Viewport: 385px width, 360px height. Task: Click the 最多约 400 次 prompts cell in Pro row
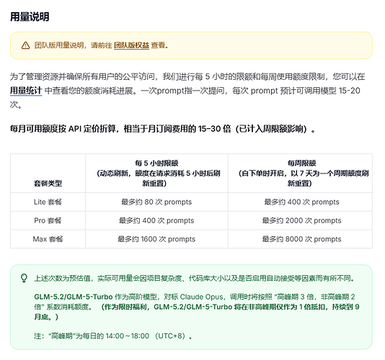tap(156, 220)
